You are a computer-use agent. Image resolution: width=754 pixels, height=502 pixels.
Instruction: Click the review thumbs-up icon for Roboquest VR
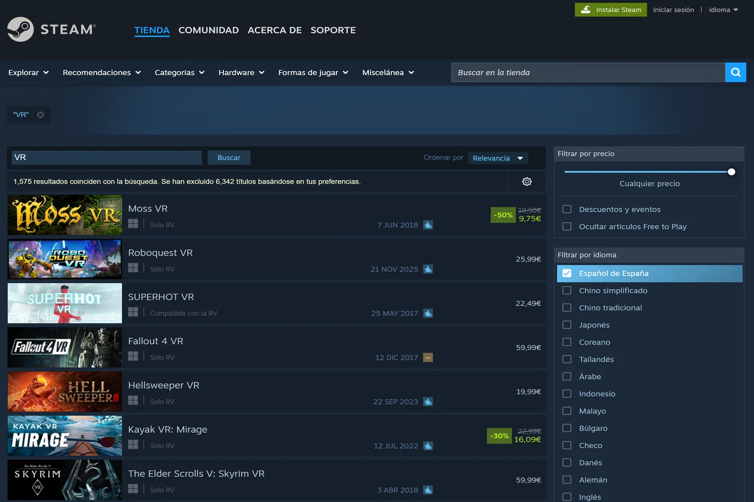point(428,269)
